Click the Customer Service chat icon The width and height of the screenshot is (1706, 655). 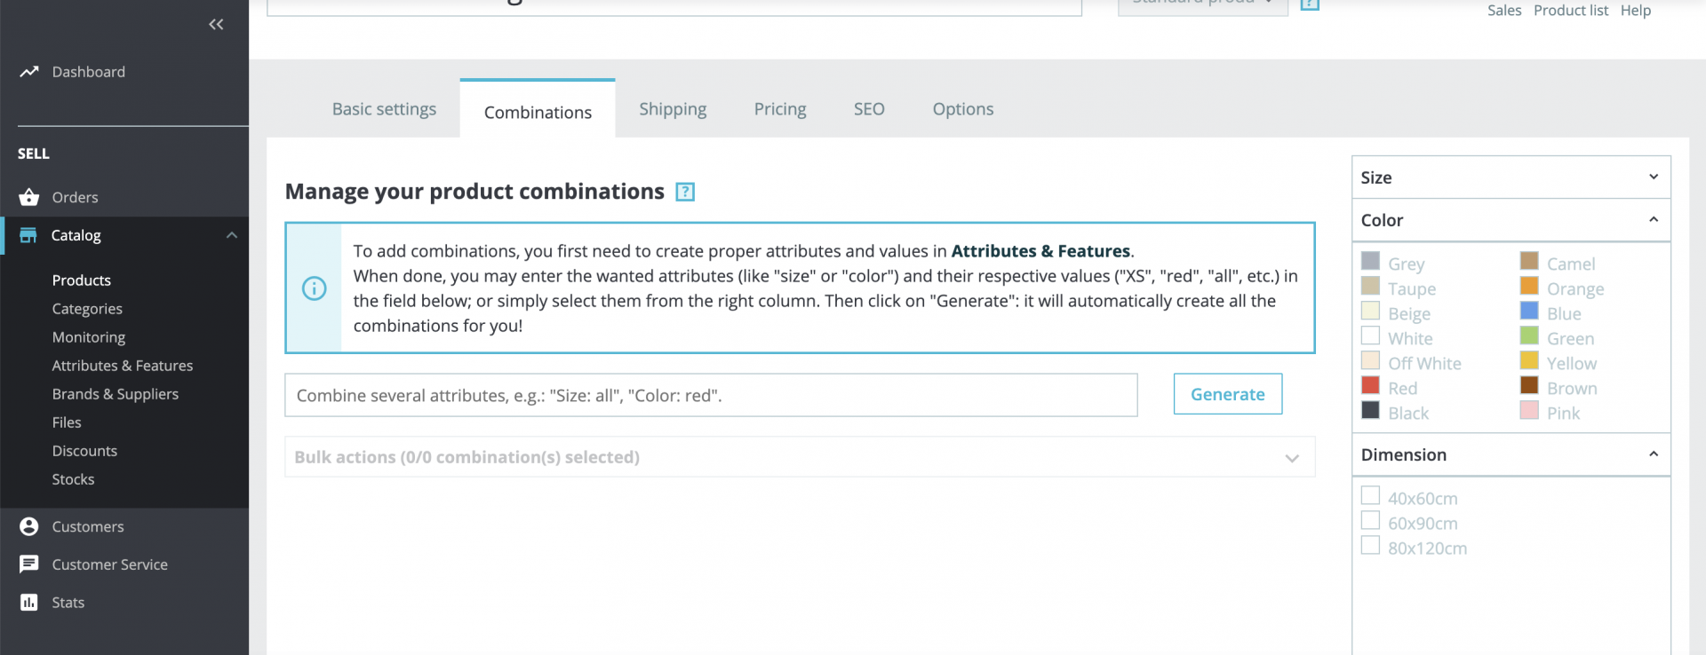pyautogui.click(x=29, y=564)
